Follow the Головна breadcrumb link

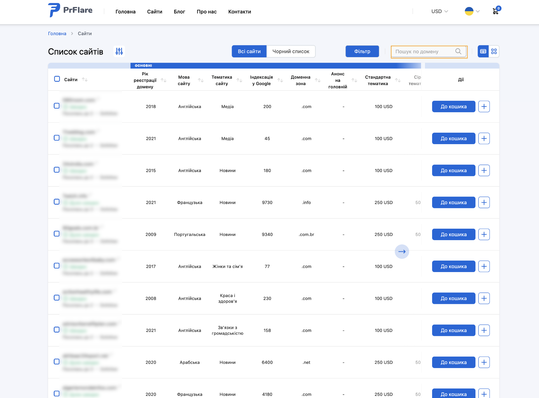point(57,34)
